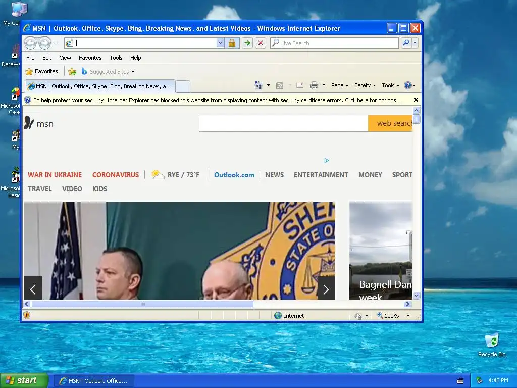Open the CORONAVIRUS link
Image resolution: width=517 pixels, height=388 pixels.
coord(116,175)
